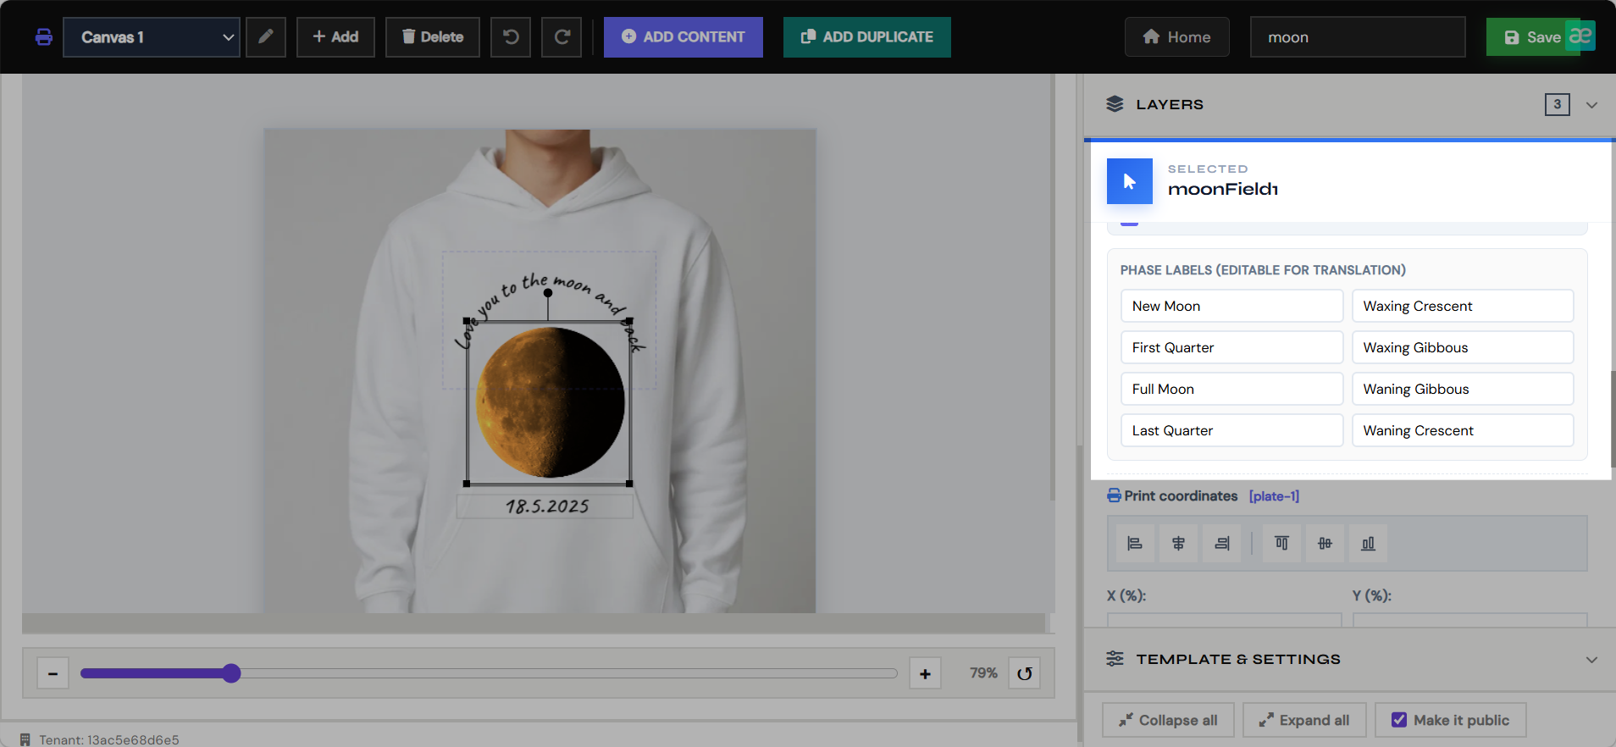The image size is (1616, 747).
Task: Edit the New Moon label field
Action: (x=1231, y=306)
